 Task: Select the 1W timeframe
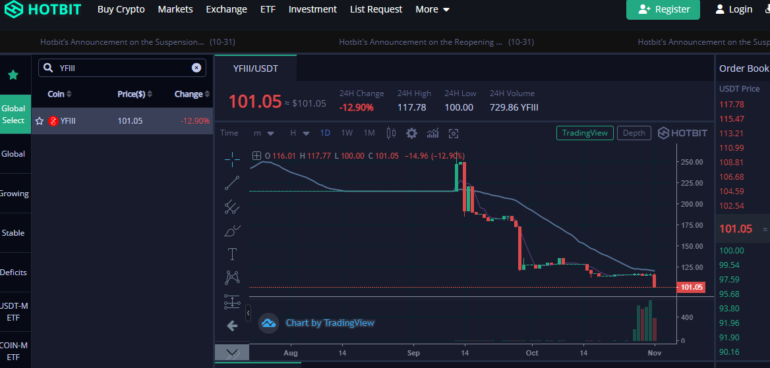click(x=347, y=132)
